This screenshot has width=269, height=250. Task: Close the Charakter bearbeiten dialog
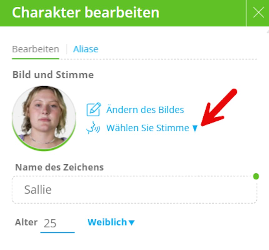[258, 13]
